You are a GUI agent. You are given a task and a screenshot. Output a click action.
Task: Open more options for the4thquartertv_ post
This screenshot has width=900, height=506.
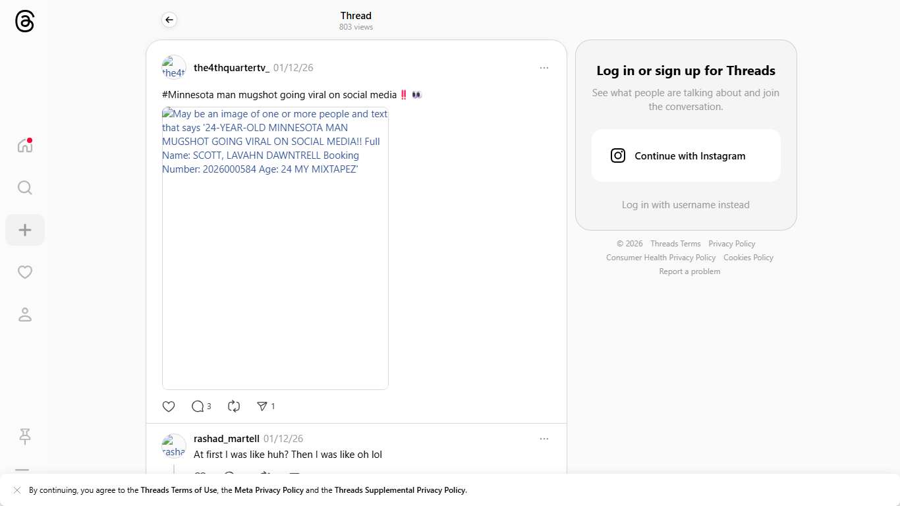[x=544, y=68]
